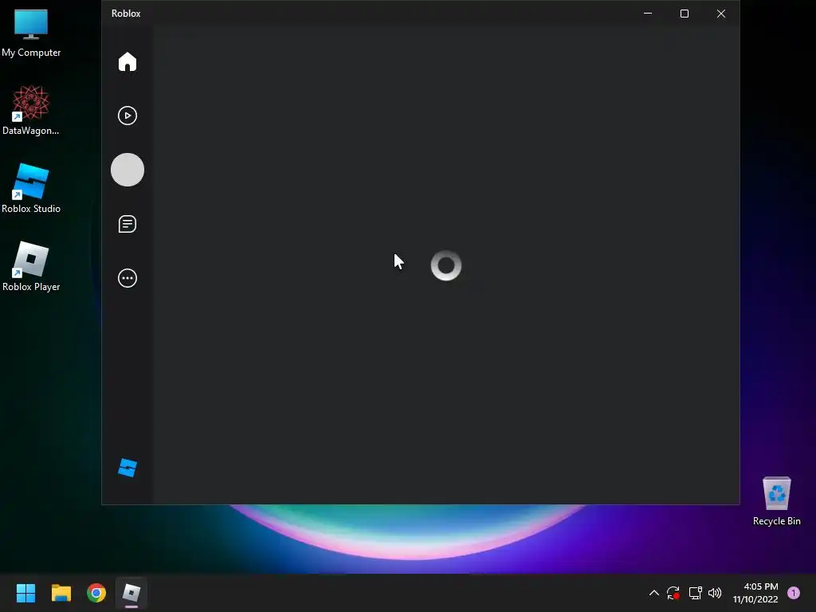
Task: Open the Home tab in Roblox sidebar
Action: click(127, 61)
